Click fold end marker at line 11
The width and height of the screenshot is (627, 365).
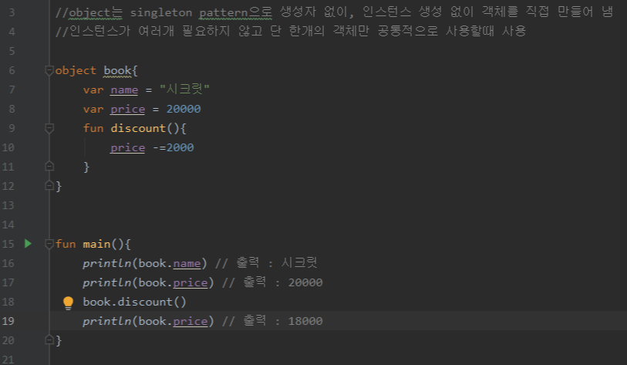click(49, 166)
